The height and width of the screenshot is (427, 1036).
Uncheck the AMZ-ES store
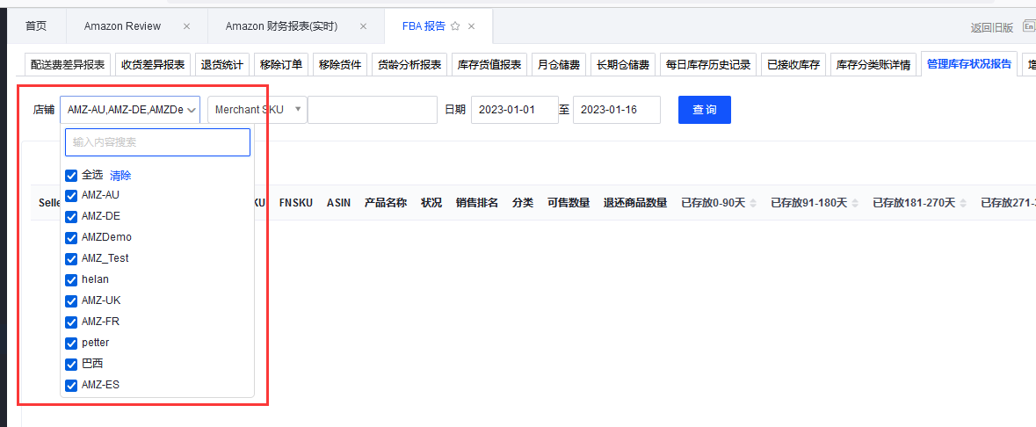click(71, 385)
